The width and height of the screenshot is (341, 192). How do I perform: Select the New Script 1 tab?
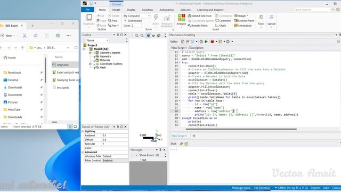(x=179, y=136)
